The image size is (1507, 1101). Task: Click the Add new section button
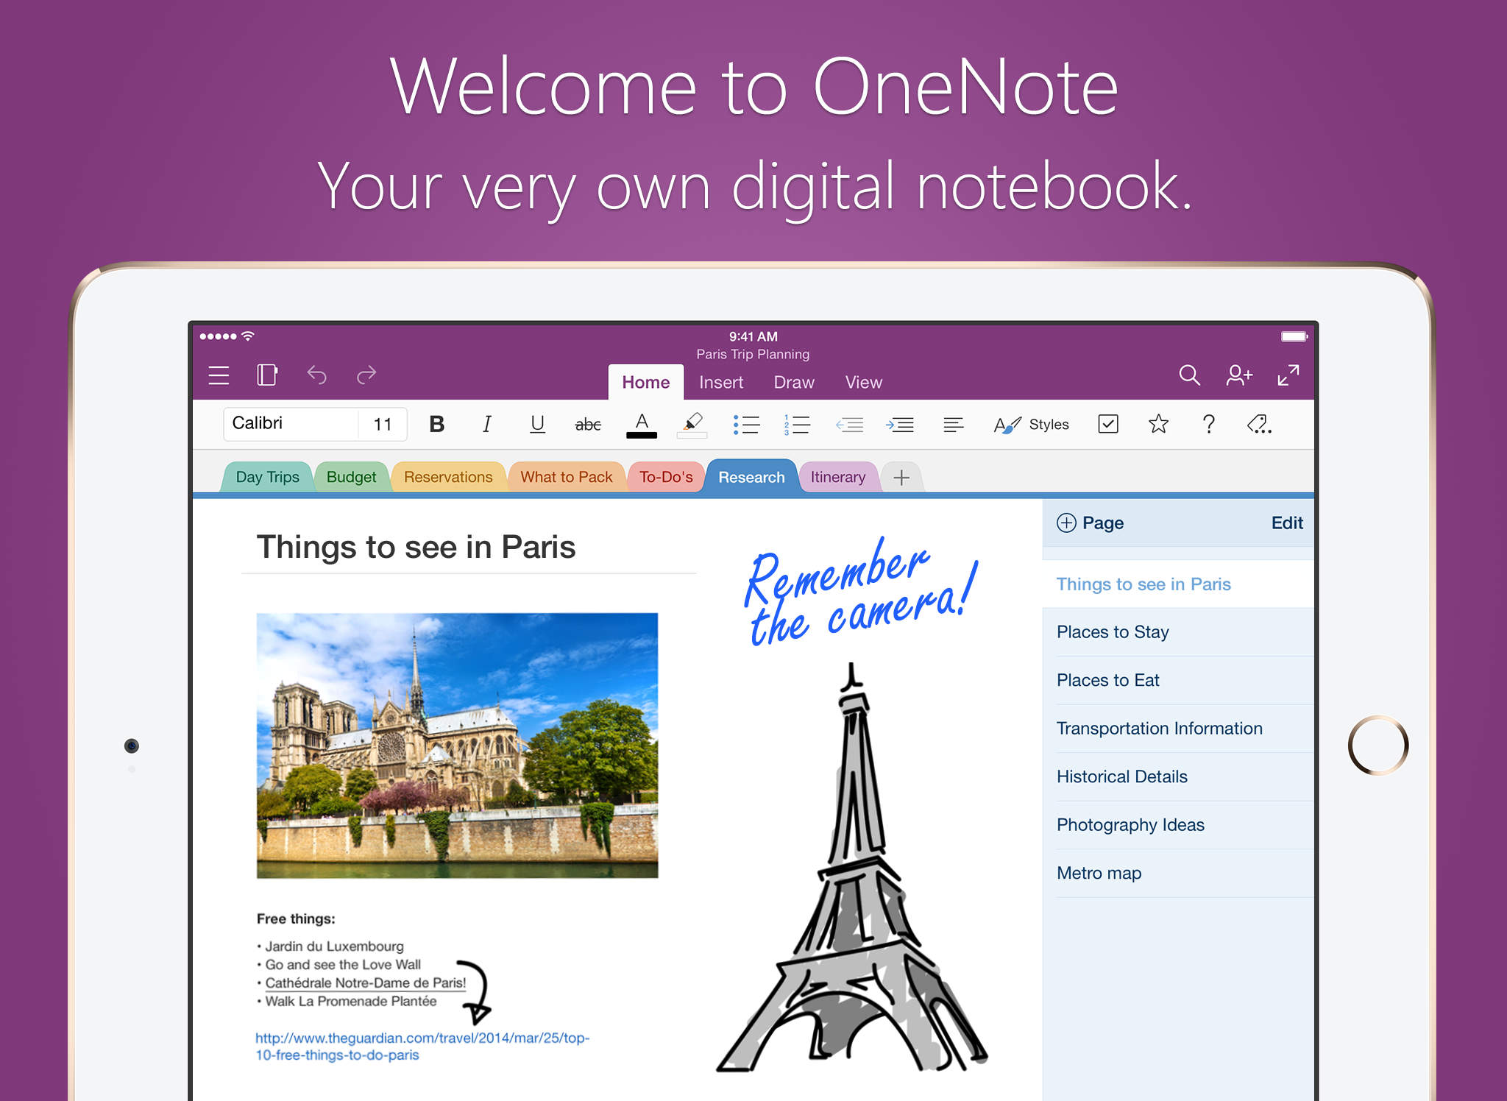[x=901, y=478]
